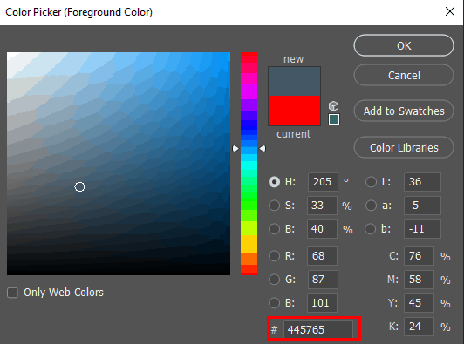Click the a field showing -5

[x=422, y=206]
